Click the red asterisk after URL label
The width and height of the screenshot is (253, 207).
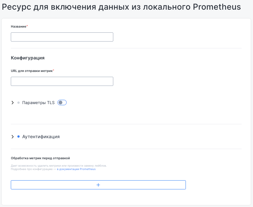click(54, 71)
